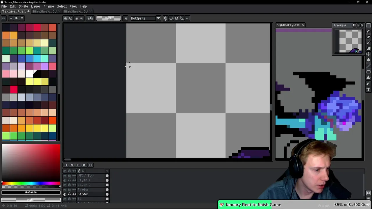Click the Replace selection mode icon
The image size is (372, 209).
pyautogui.click(x=65, y=18)
